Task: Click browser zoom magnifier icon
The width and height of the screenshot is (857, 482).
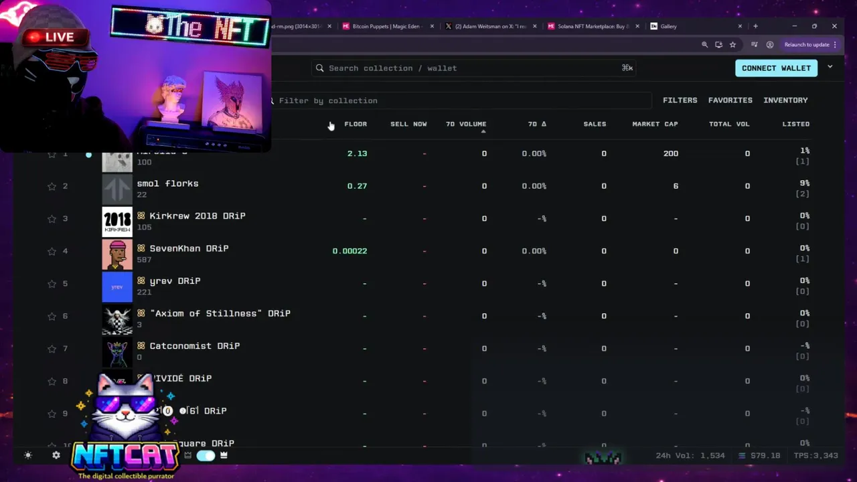Action: 704,45
